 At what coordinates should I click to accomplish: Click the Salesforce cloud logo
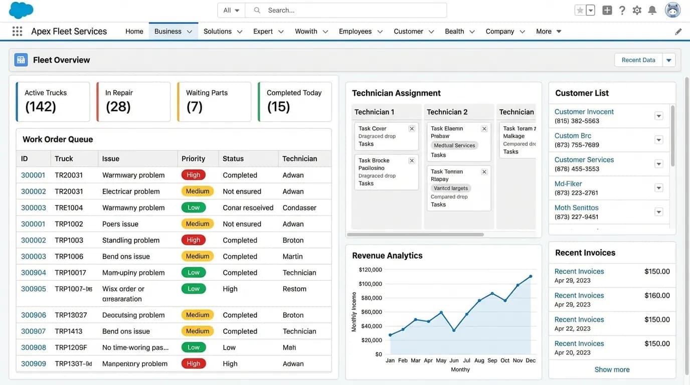(21, 10)
